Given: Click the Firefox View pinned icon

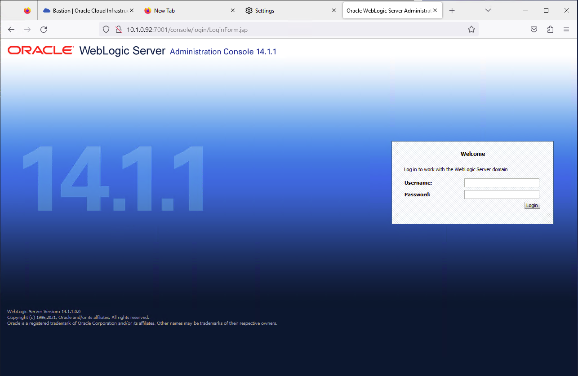Looking at the screenshot, I should 27,11.
